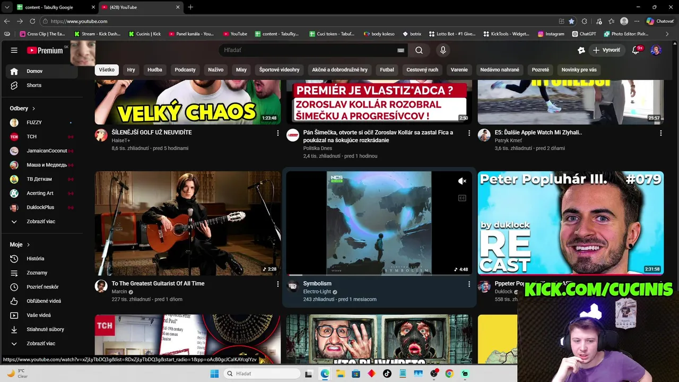The width and height of the screenshot is (679, 382).
Task: Expand the Moje section chevron
Action: tap(28, 245)
